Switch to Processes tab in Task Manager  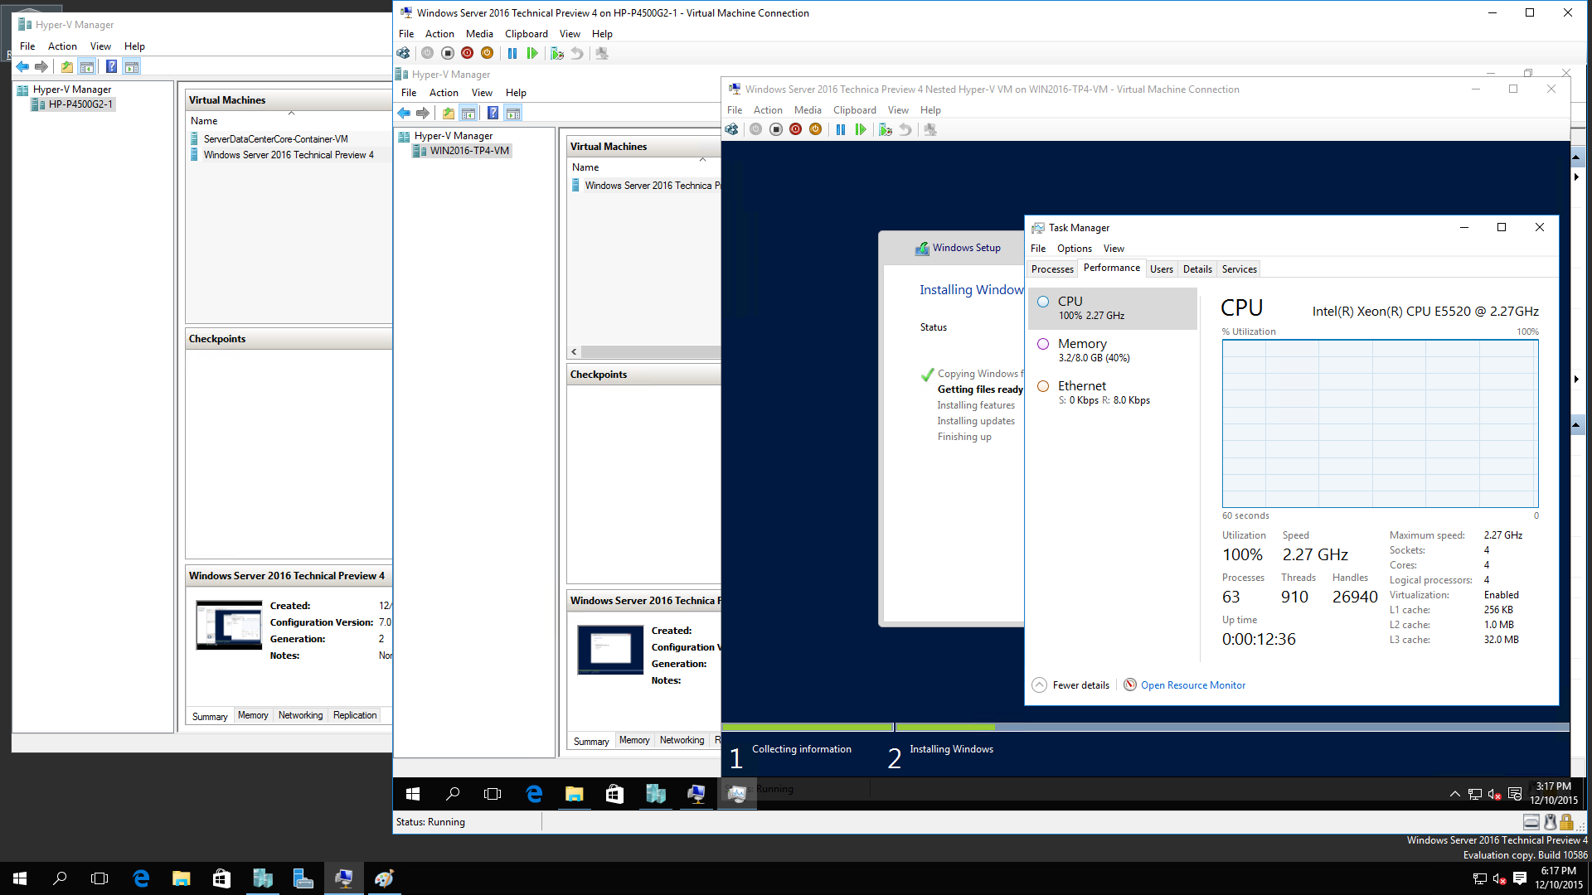pyautogui.click(x=1052, y=269)
